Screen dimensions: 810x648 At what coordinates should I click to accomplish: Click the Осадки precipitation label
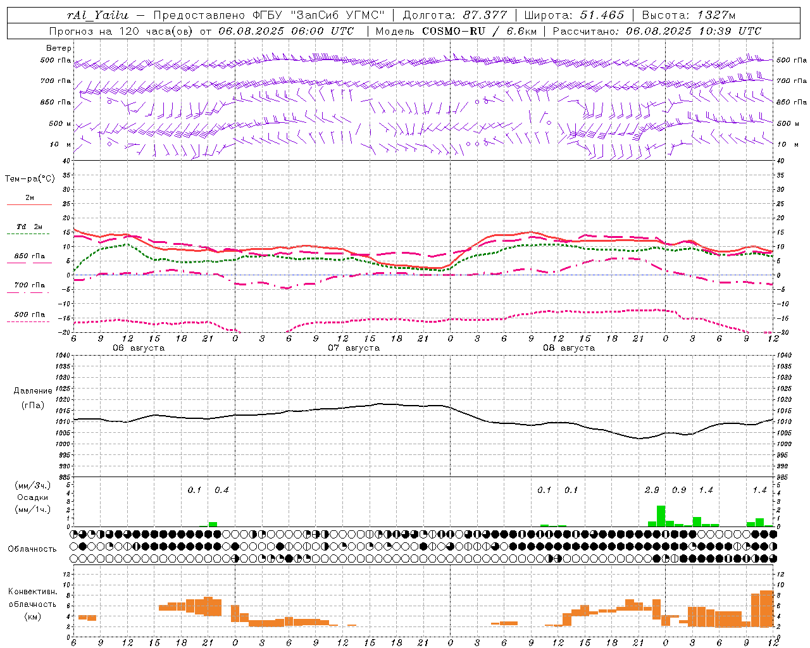[x=32, y=497]
